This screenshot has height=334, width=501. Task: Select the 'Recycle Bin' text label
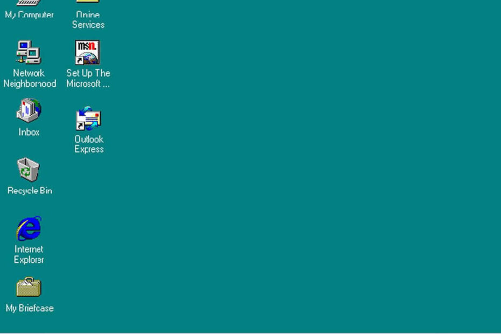pos(30,191)
